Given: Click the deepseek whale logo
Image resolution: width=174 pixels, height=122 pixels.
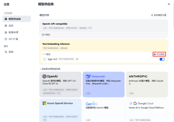Looking at the screenshot, I should [x=88, y=76].
